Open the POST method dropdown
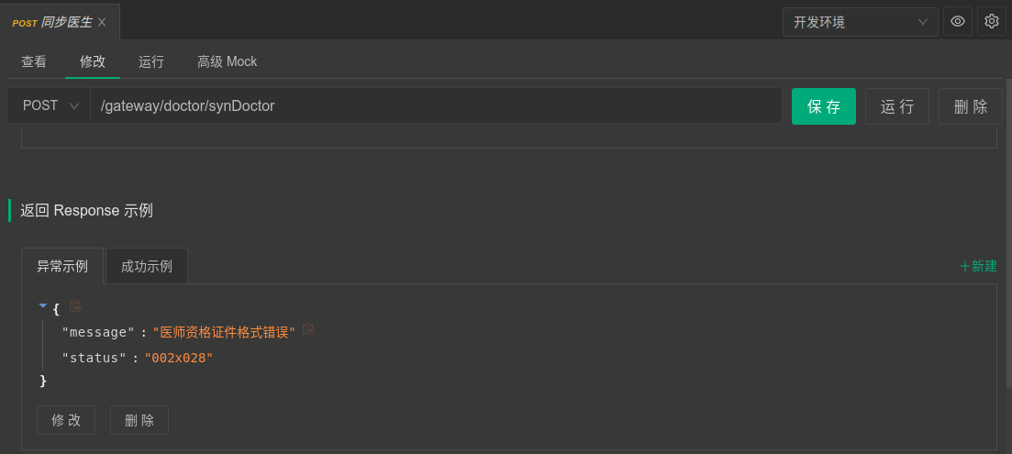 [50, 105]
